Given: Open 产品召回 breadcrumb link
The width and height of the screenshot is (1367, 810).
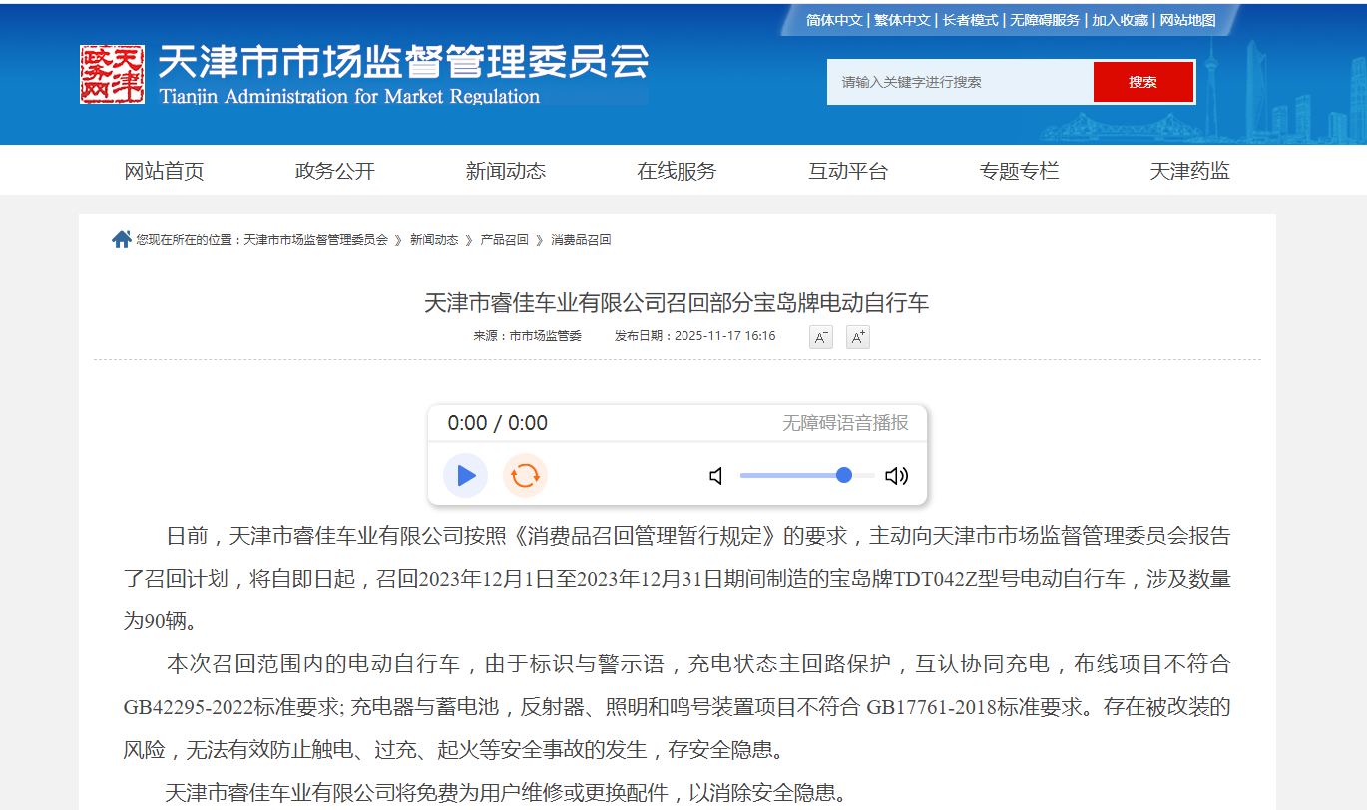Looking at the screenshot, I should tap(504, 240).
